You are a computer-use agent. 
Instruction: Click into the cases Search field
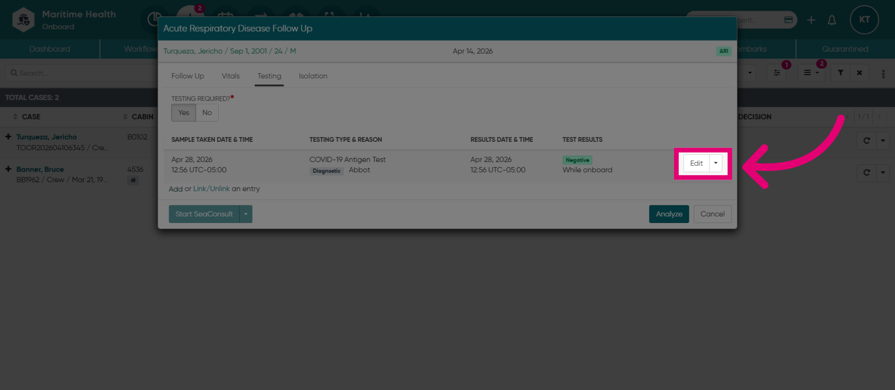[x=82, y=73]
